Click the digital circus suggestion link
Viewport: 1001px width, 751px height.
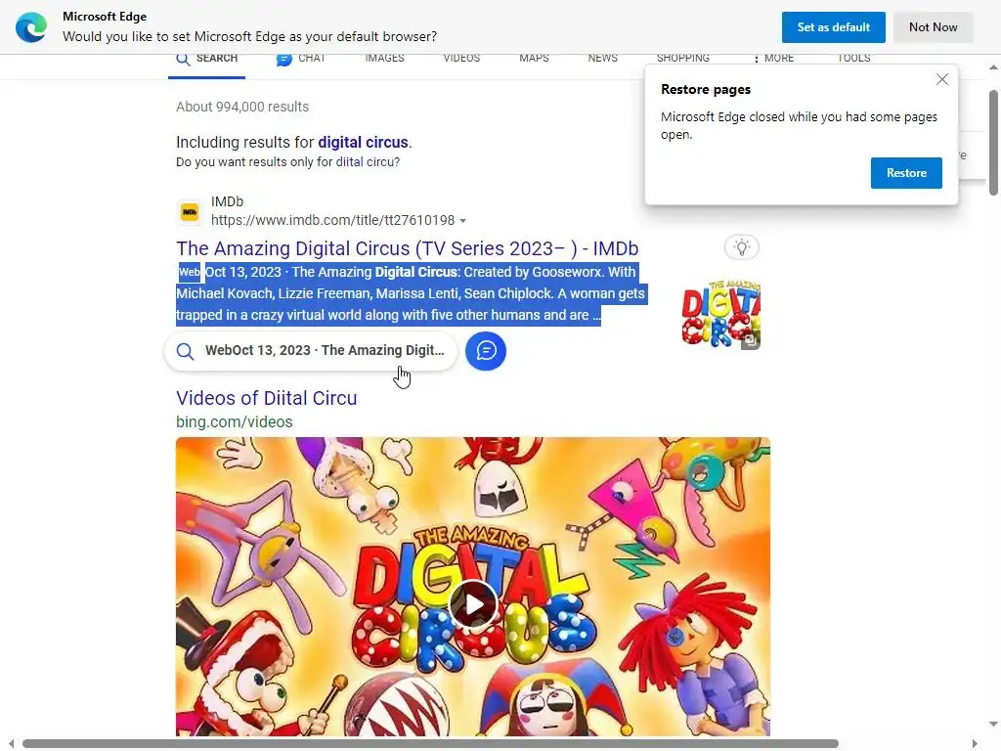coord(363,142)
